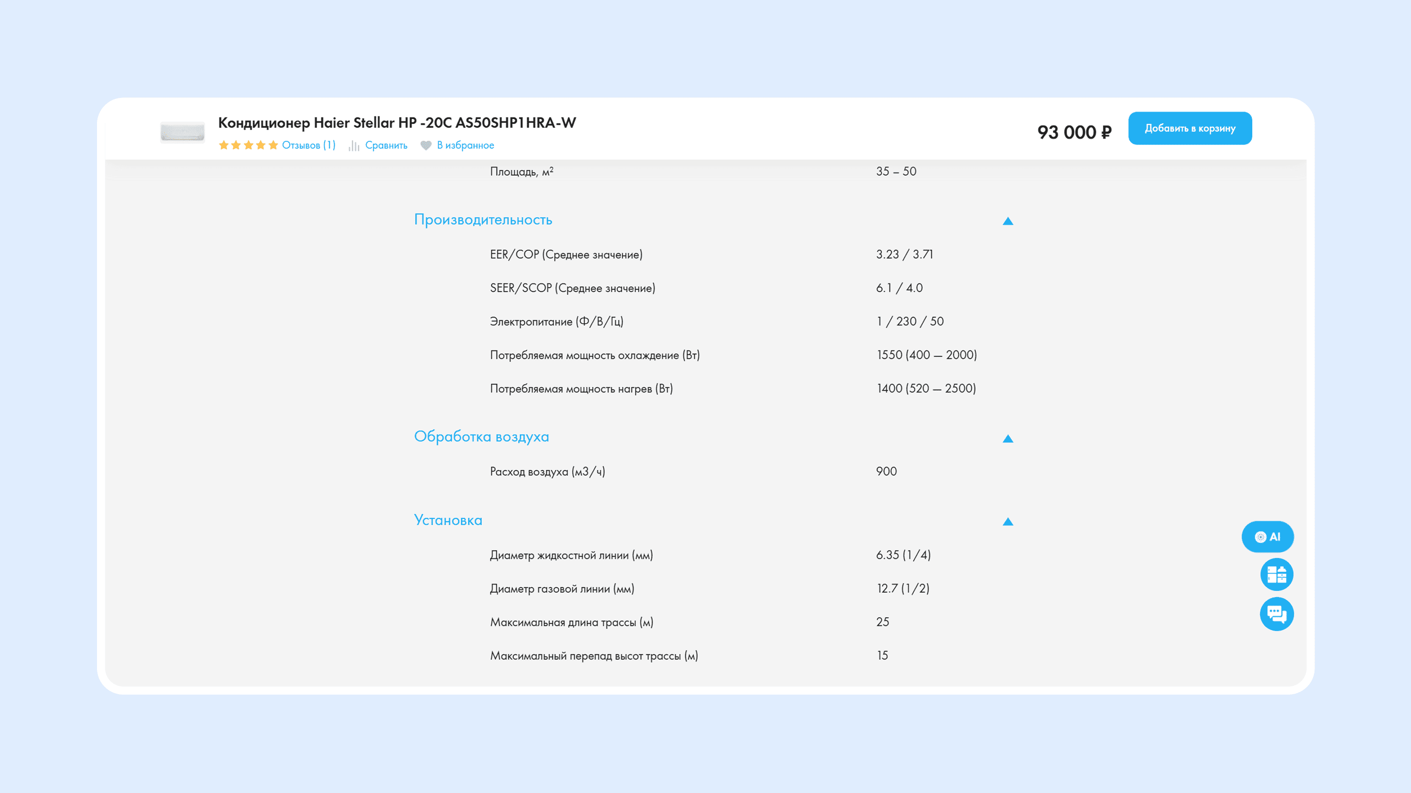Click the heart icon beside В избранное
This screenshot has height=793, width=1411.
pos(426,145)
